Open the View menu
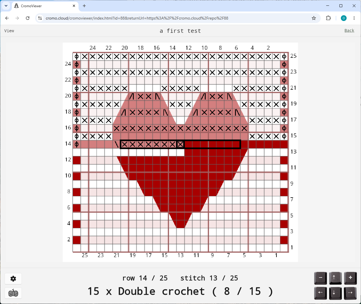Image resolution: width=361 pixels, height=304 pixels. pyautogui.click(x=9, y=31)
